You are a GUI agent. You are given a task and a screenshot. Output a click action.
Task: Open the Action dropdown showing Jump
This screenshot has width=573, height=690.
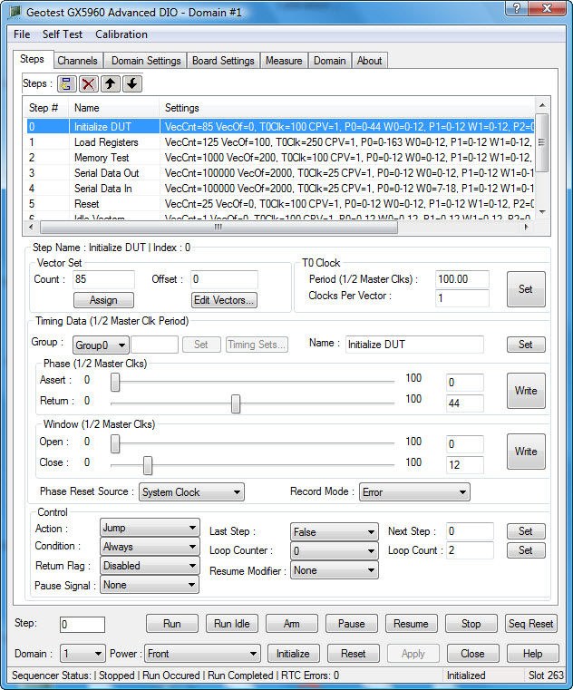(150, 528)
